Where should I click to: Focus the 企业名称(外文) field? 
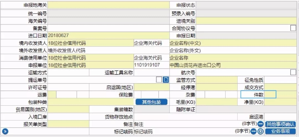233,50
